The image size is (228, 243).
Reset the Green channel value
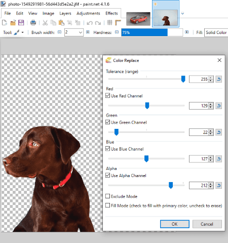218,132
